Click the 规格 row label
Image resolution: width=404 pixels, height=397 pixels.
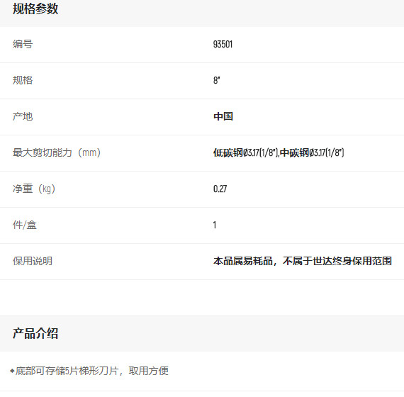(x=23, y=80)
